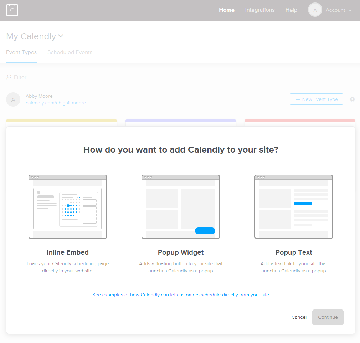Screen dimensions: 360x343
Task: Cancel the embed dialog
Action: [x=299, y=317]
